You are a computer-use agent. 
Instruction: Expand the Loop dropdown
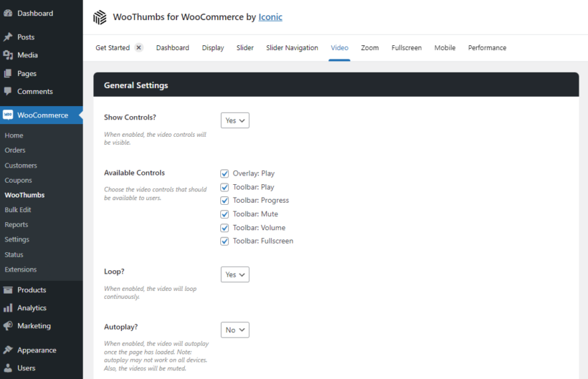point(234,274)
